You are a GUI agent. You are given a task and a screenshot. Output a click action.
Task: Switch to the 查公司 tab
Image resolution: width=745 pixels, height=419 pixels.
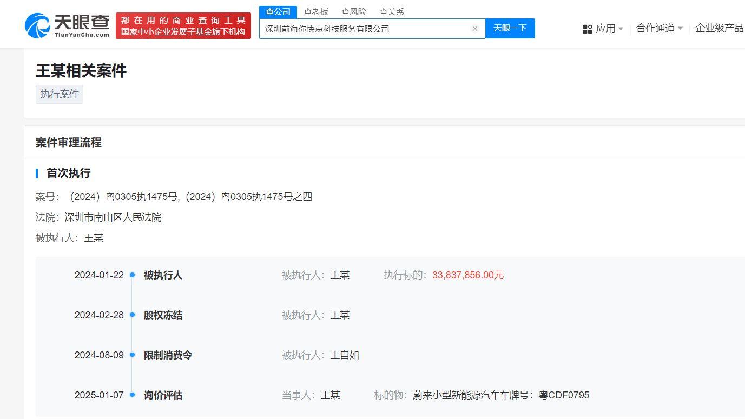(x=278, y=12)
